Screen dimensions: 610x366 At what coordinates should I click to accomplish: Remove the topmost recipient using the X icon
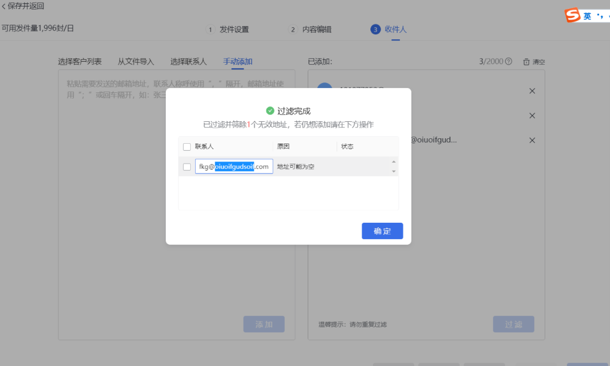532,91
